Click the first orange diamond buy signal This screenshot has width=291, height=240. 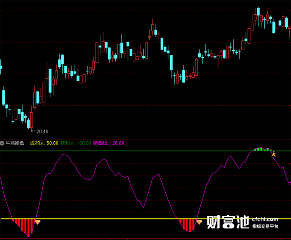point(38,222)
